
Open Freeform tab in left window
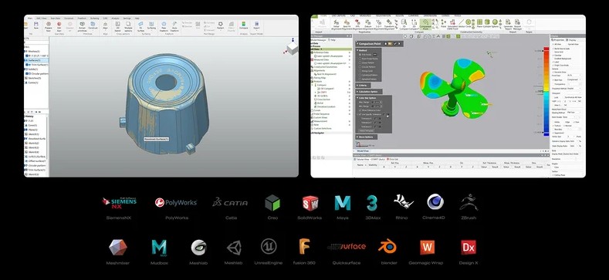[82, 19]
